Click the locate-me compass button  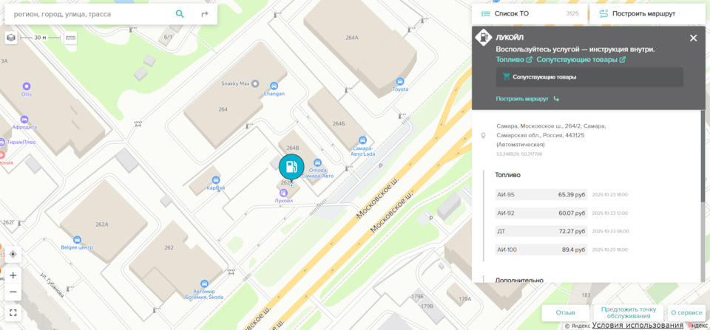point(13,254)
